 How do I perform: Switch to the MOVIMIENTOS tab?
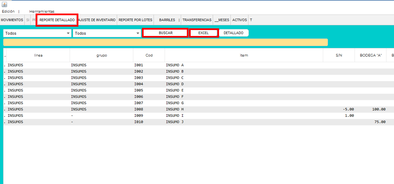pos(12,20)
